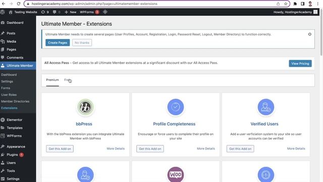Open Extensions submenu item
Screen dimensions: 323x182
(x=9, y=108)
